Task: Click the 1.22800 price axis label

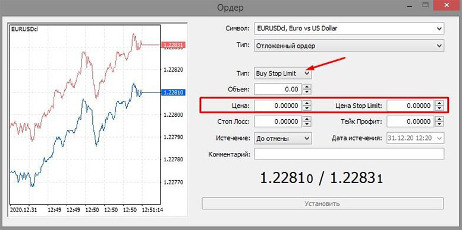Action: point(174,114)
